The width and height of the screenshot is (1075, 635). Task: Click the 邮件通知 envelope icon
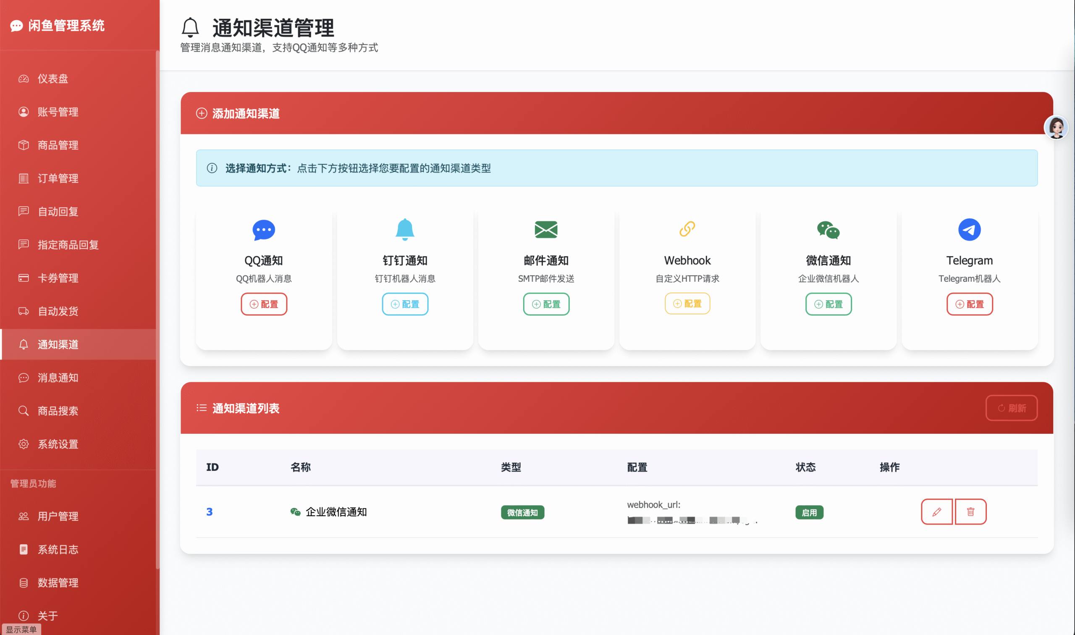point(546,230)
